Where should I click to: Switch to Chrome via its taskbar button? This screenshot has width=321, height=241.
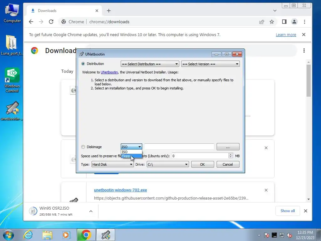tap(86, 235)
